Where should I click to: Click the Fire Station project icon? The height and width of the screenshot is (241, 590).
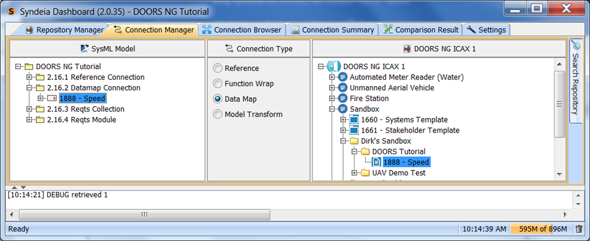(x=343, y=98)
